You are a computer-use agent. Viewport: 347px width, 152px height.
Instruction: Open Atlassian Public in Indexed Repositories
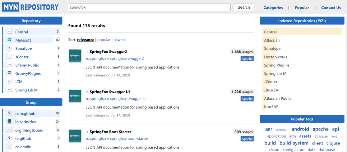[x=278, y=98]
